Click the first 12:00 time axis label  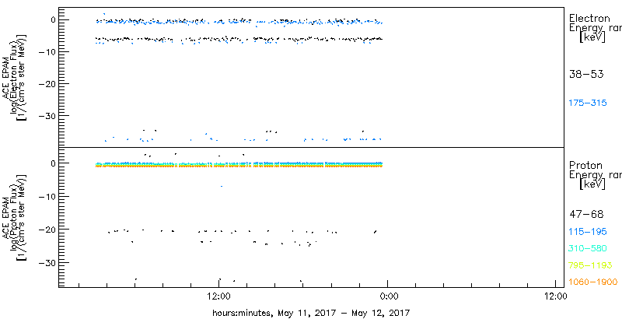point(219,296)
